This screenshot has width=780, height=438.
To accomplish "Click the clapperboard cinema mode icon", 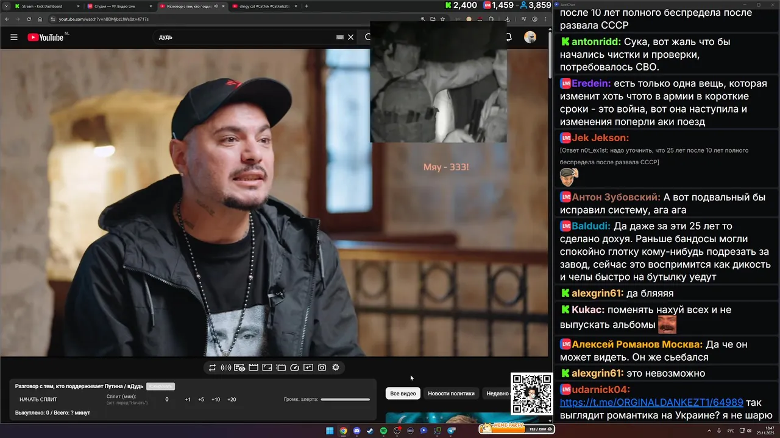I will tap(253, 367).
